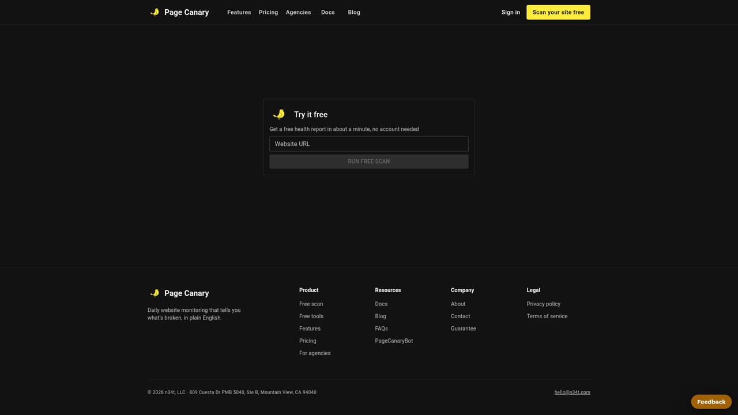
Task: Go to the About page in footer
Action: click(458, 304)
